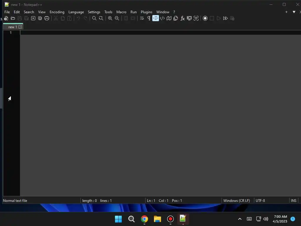Open the Windows Start menu
This screenshot has width=301, height=226.
click(118, 219)
